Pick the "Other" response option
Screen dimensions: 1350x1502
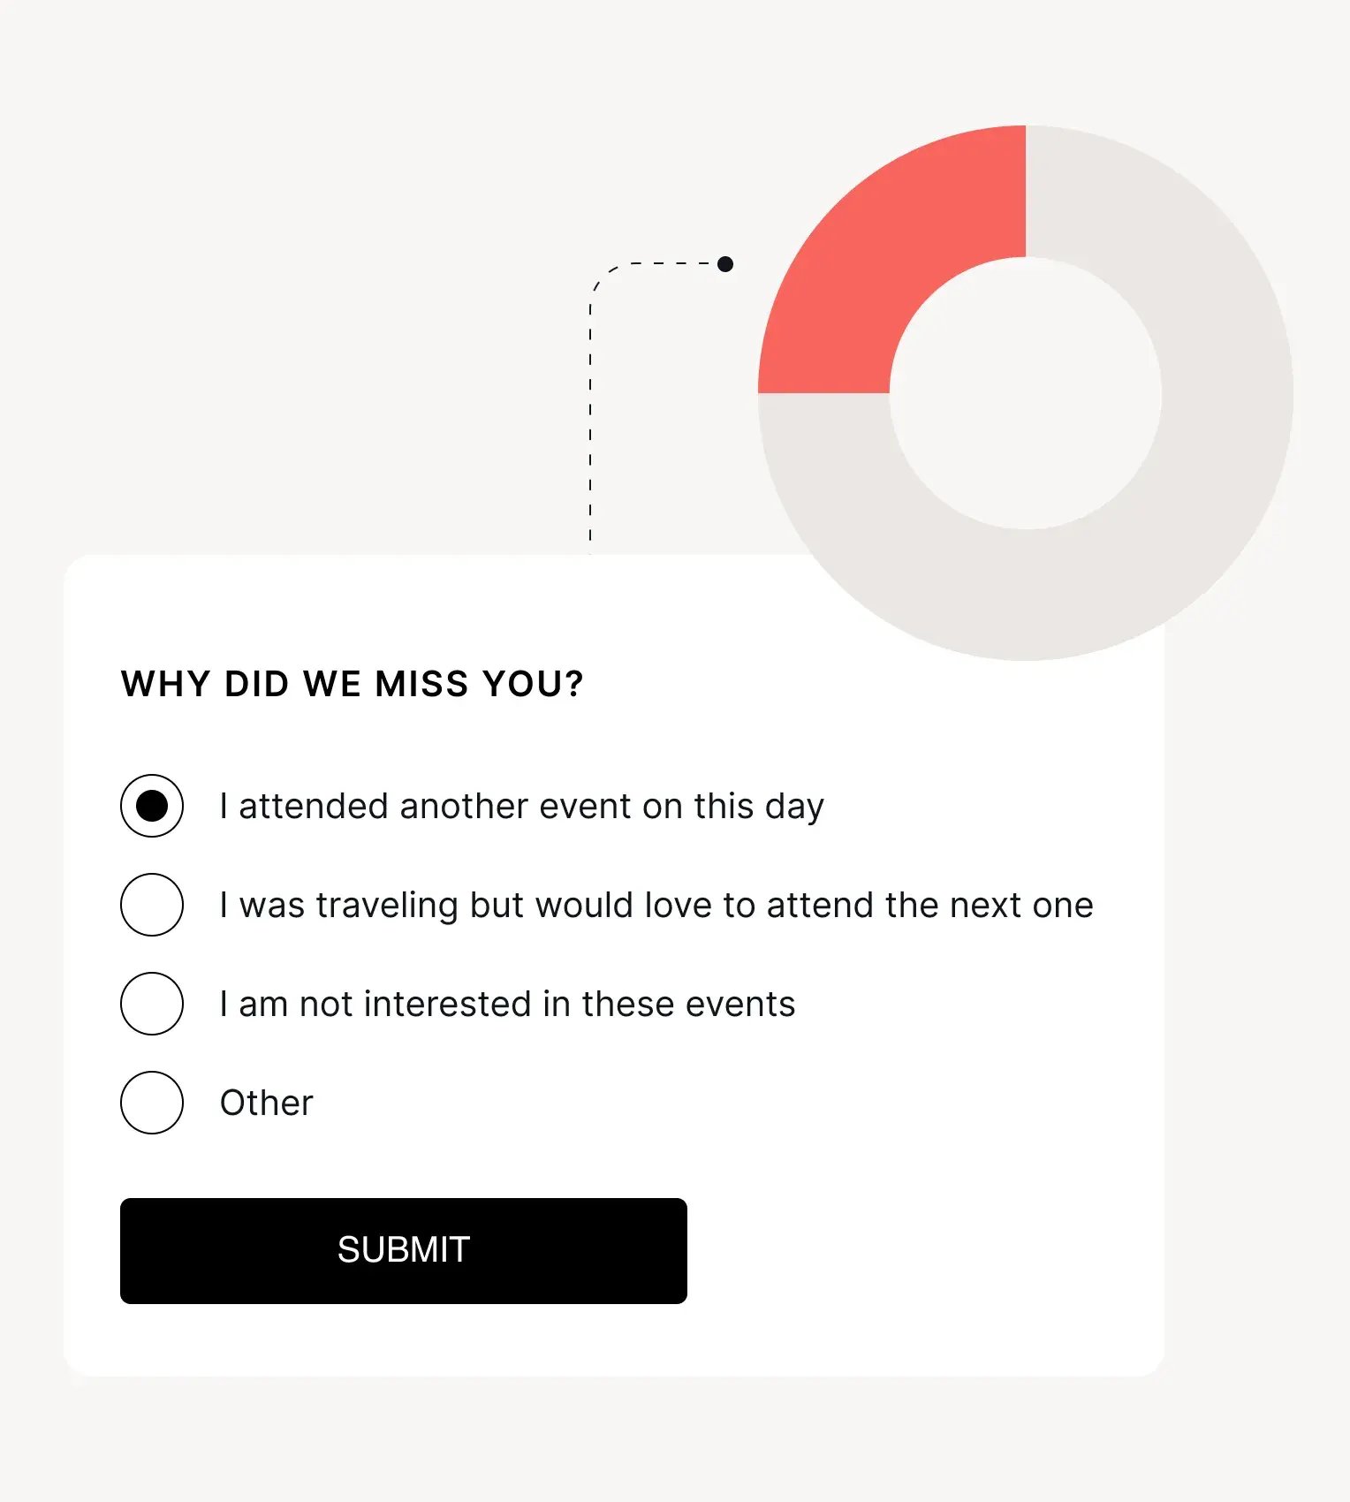152,1102
